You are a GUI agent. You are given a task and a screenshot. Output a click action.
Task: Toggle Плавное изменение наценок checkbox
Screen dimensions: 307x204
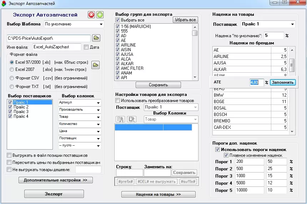click(x=226, y=155)
